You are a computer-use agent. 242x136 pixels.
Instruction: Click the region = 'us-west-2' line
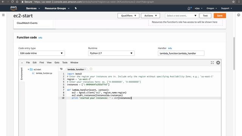79,79
